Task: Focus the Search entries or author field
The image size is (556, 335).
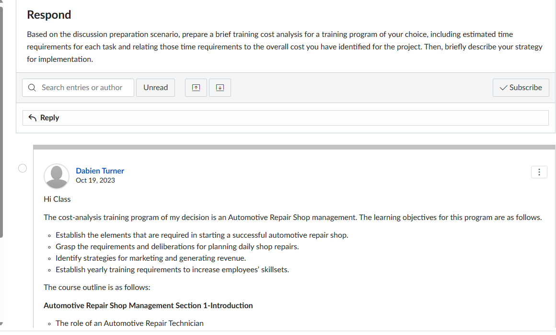Action: [78, 88]
